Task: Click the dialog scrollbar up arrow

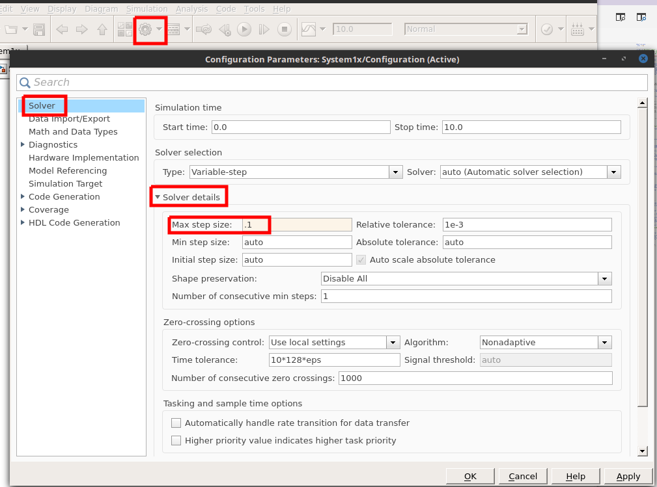Action: pos(642,103)
